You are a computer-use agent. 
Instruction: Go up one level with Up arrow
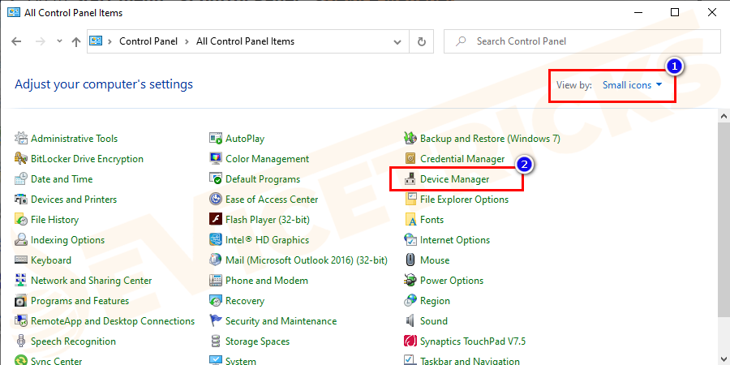click(x=76, y=41)
